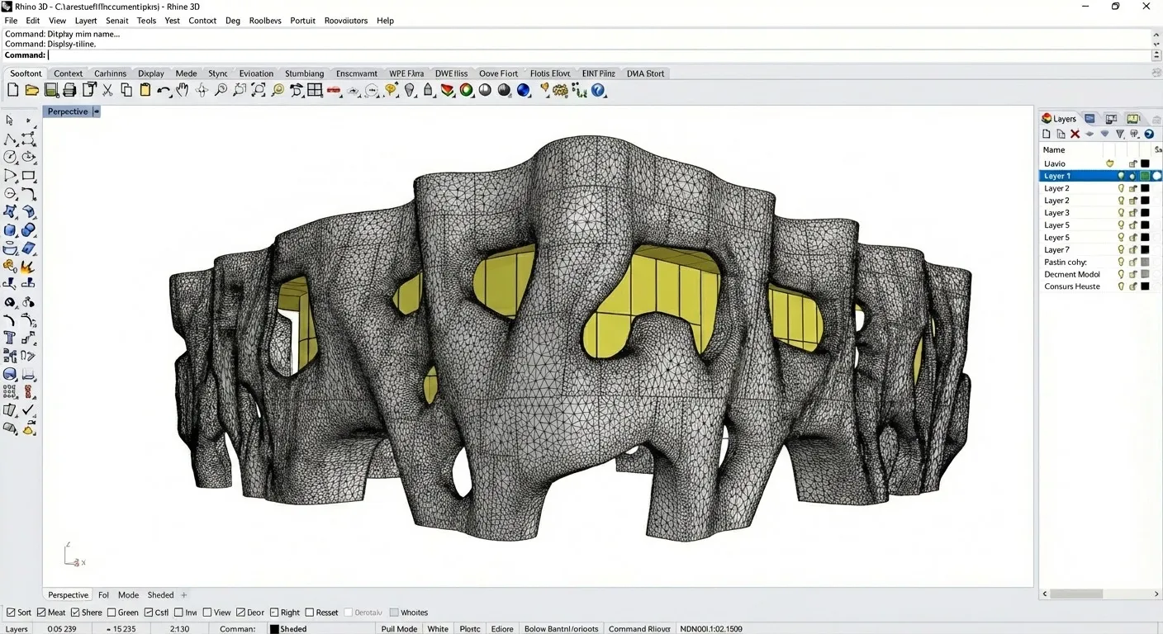Screen dimensions: 1163x634
Task: Click the Open file folder icon
Action: (32, 90)
